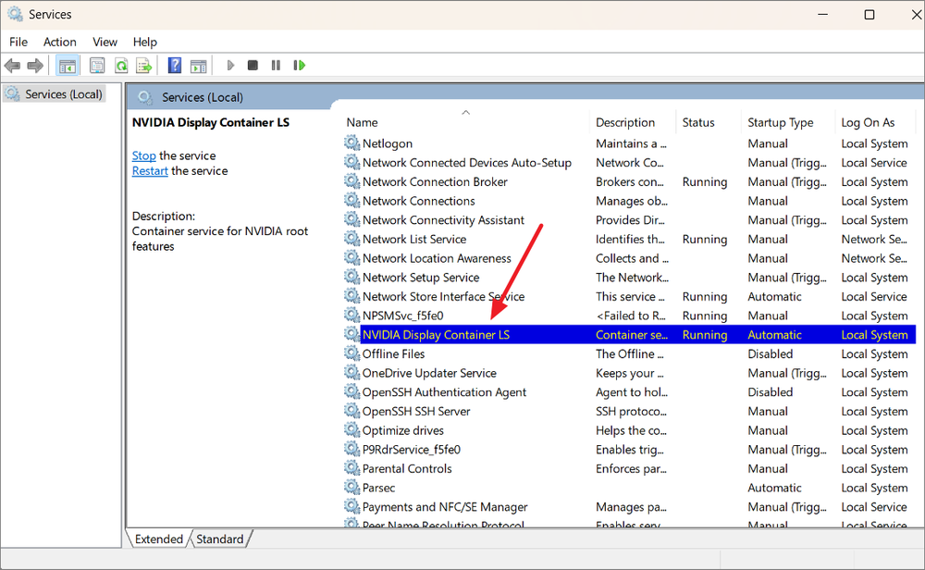Open the File menu

18,42
